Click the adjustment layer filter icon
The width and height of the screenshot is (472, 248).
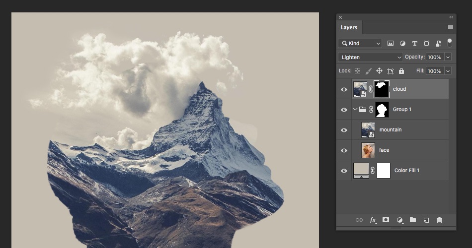coord(402,43)
